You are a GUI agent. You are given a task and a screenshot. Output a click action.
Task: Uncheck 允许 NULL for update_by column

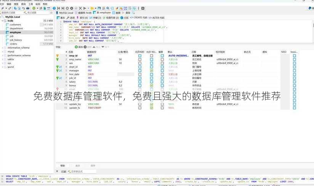(x=152, y=104)
